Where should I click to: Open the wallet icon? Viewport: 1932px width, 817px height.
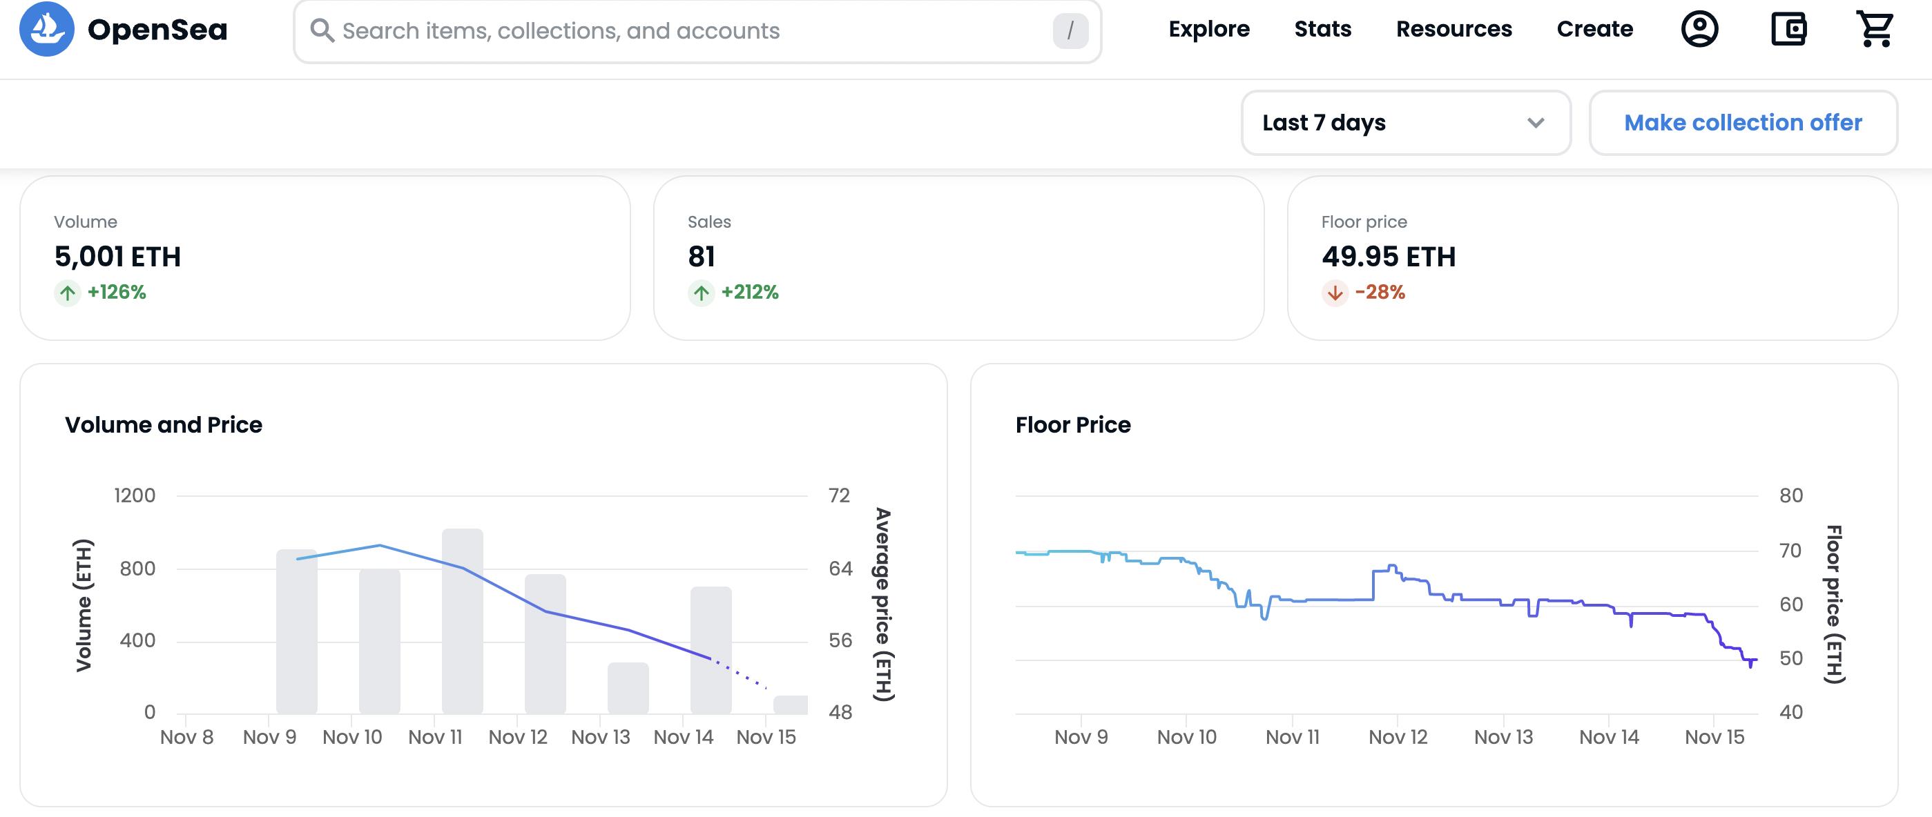(1790, 29)
